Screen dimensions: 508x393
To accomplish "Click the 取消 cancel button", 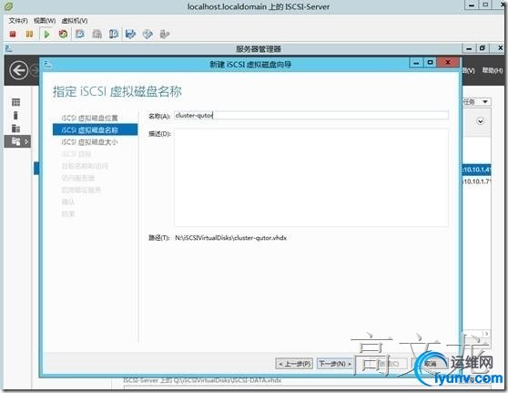I will coord(430,364).
